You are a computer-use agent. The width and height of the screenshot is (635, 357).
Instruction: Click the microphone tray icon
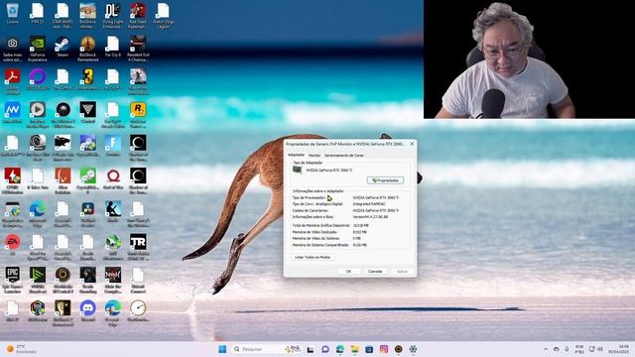567,349
